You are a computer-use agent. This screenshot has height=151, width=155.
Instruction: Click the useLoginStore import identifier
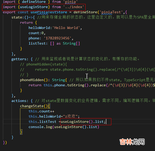click(34, 7)
